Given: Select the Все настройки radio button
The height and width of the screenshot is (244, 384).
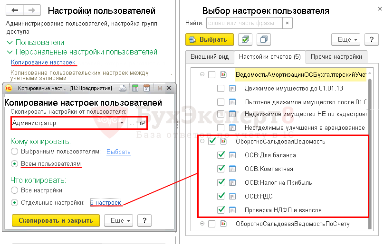Looking at the screenshot, I should pos(15,190).
